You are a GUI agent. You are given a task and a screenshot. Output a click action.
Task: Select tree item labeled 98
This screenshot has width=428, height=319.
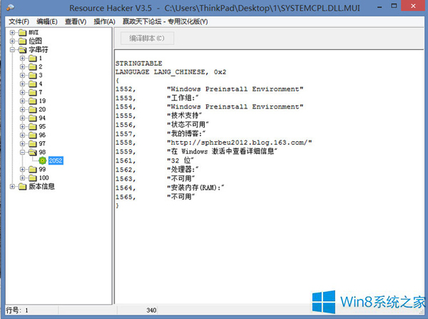pos(42,152)
